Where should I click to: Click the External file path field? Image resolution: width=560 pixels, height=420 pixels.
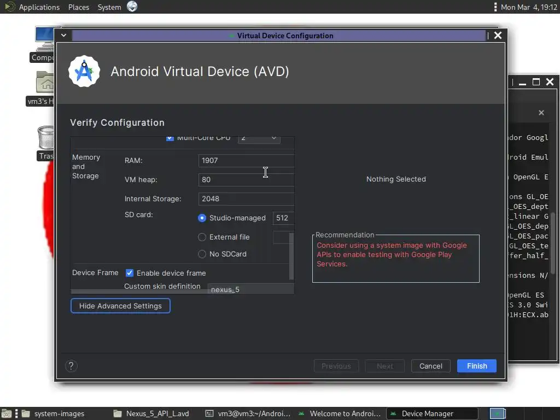click(281, 237)
